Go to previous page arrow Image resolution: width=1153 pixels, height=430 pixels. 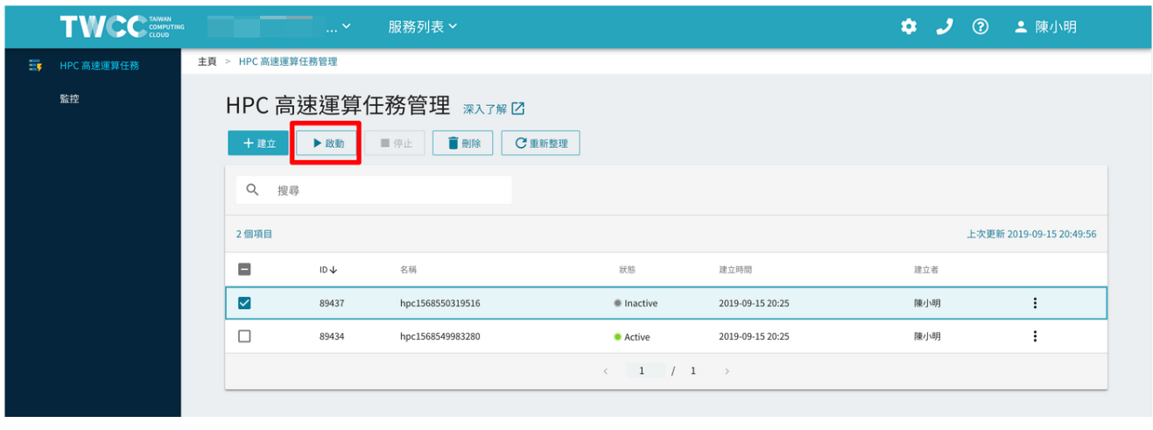(605, 371)
